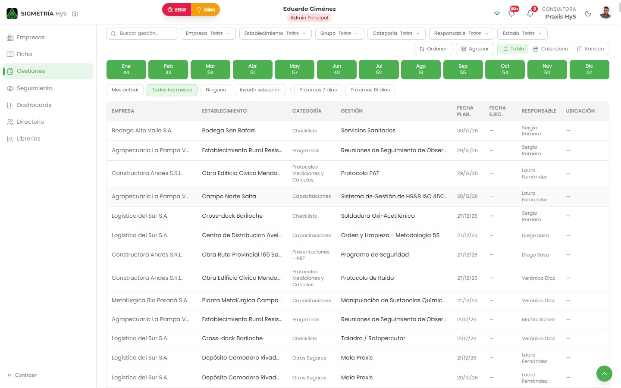This screenshot has width=621, height=388.
Task: Open Ficha in the sidebar
Action: (48, 54)
